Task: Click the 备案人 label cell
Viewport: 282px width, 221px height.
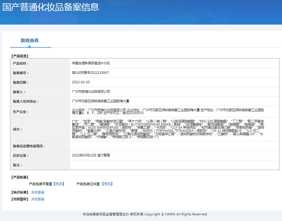Action: (x=40, y=92)
